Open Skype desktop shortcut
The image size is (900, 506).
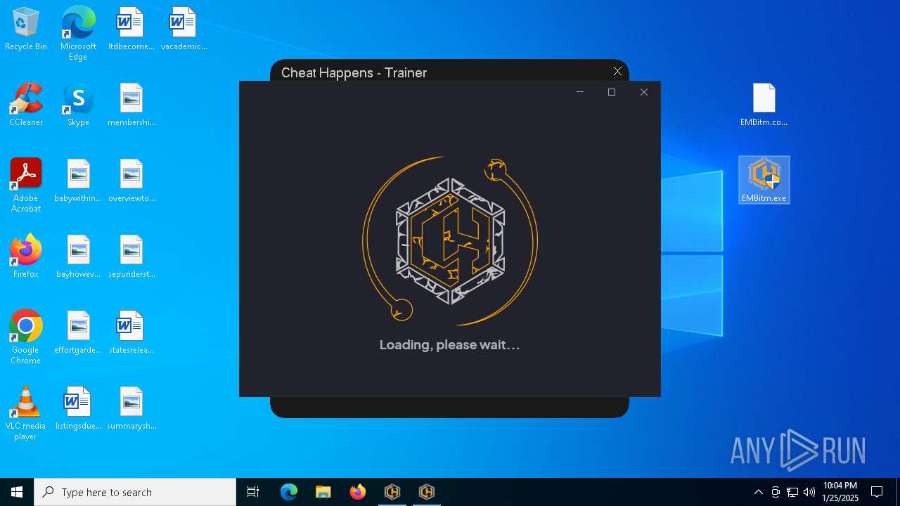point(78,105)
